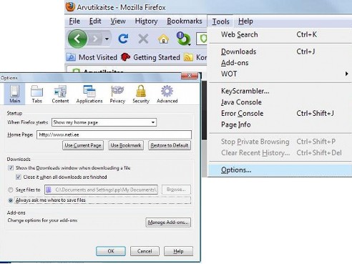Screen dimensions: 352x264
Task: Click the Restore to Default button
Action: click(x=170, y=145)
